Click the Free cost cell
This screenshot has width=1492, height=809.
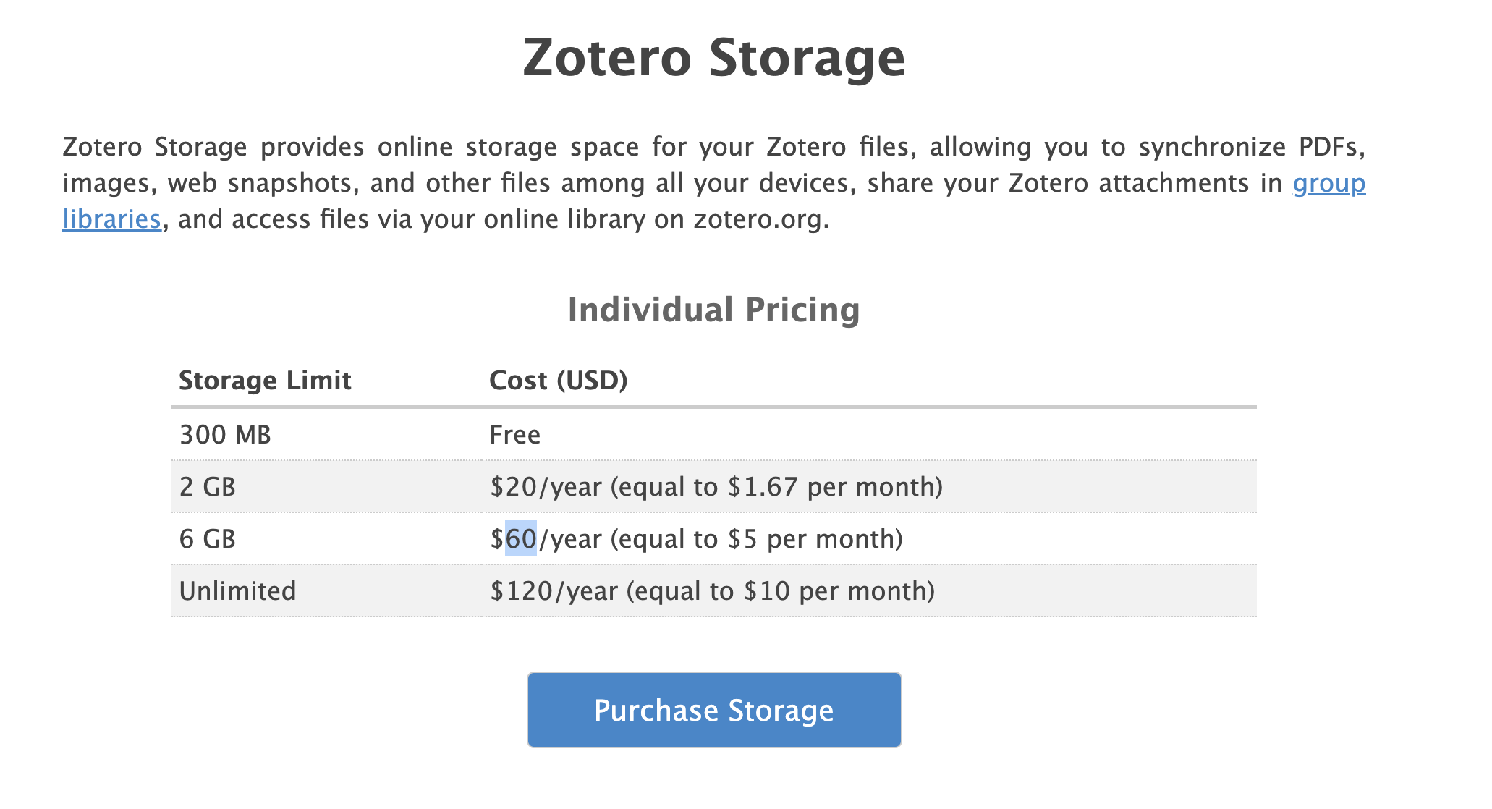click(514, 435)
